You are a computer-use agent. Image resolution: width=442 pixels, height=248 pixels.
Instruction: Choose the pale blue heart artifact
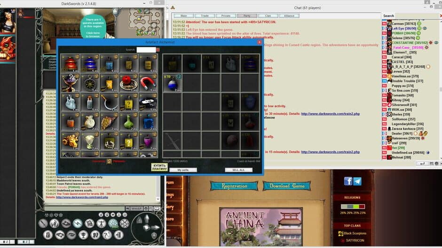click(x=70, y=102)
